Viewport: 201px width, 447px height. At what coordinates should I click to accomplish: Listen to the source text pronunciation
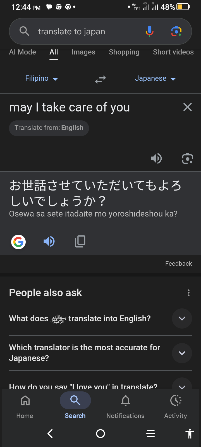click(x=156, y=158)
